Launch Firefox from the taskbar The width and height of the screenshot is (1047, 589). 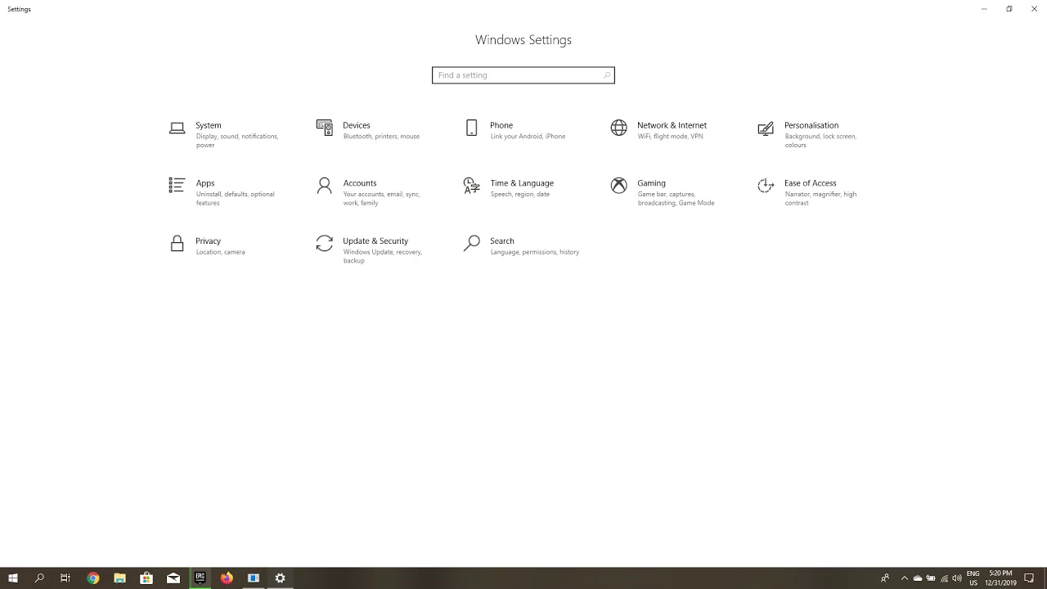227,578
